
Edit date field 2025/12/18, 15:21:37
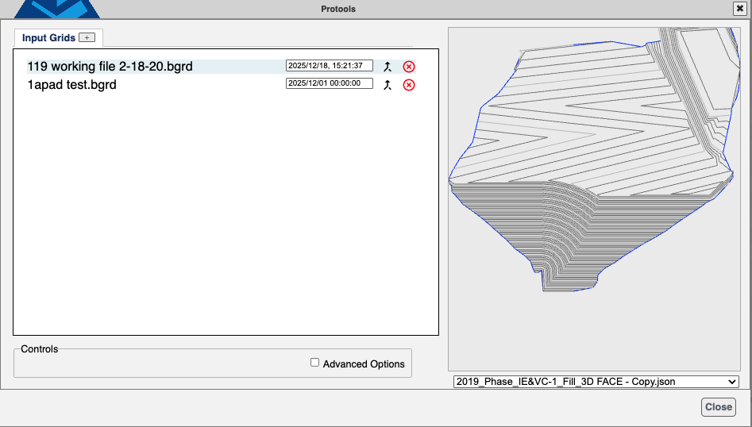coord(329,66)
